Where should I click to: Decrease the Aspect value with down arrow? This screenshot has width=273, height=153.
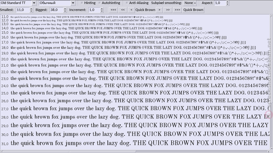click(228, 4)
